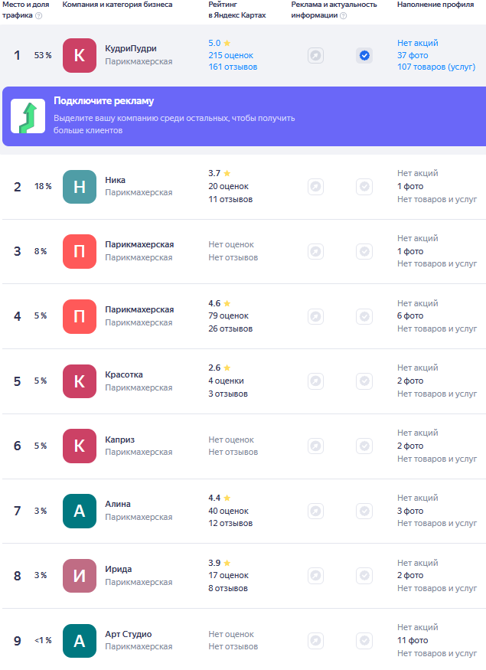Select the Красотка company name
The image size is (486, 670).
(x=124, y=374)
